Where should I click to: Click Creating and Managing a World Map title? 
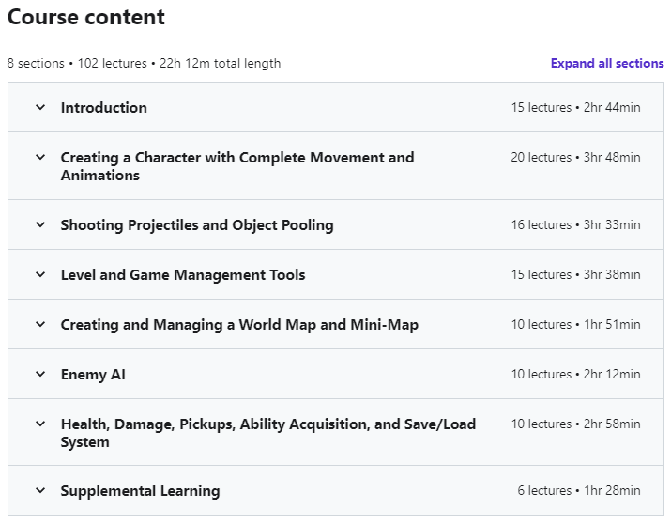pyautogui.click(x=239, y=325)
